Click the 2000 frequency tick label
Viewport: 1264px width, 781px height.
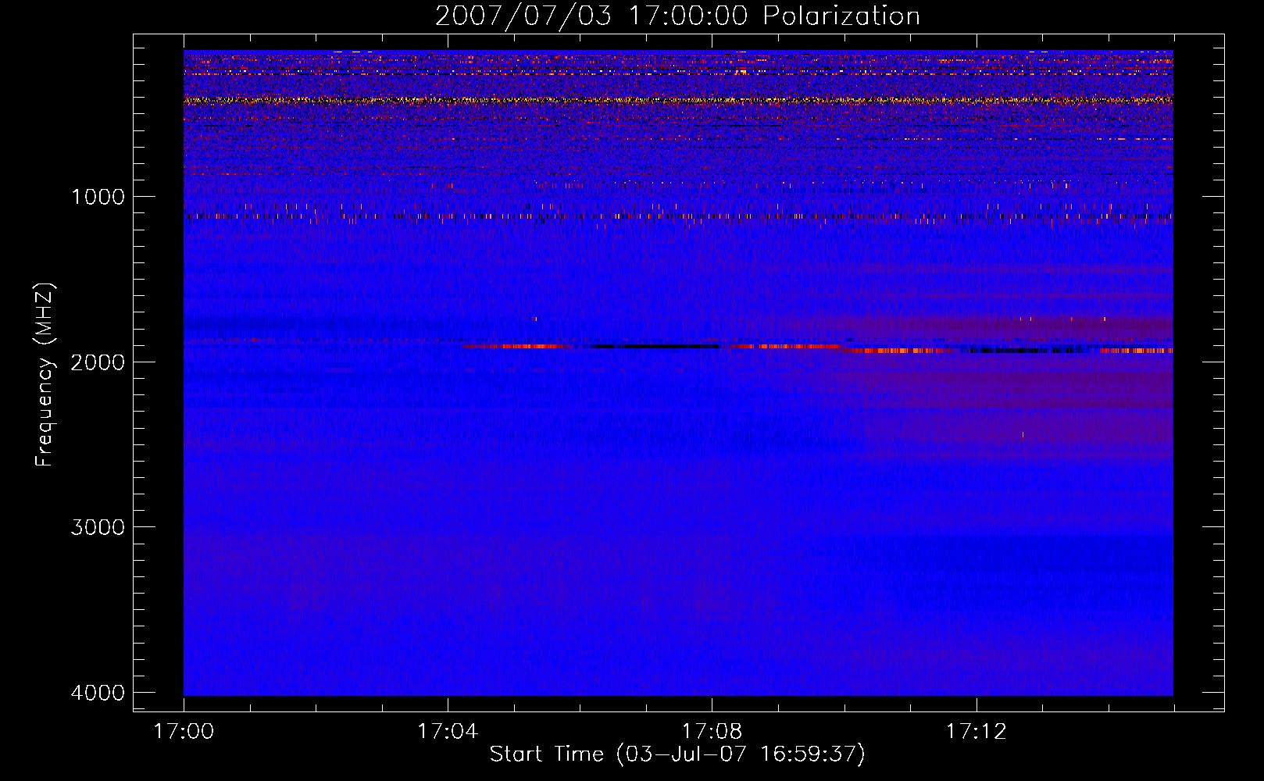[98, 362]
